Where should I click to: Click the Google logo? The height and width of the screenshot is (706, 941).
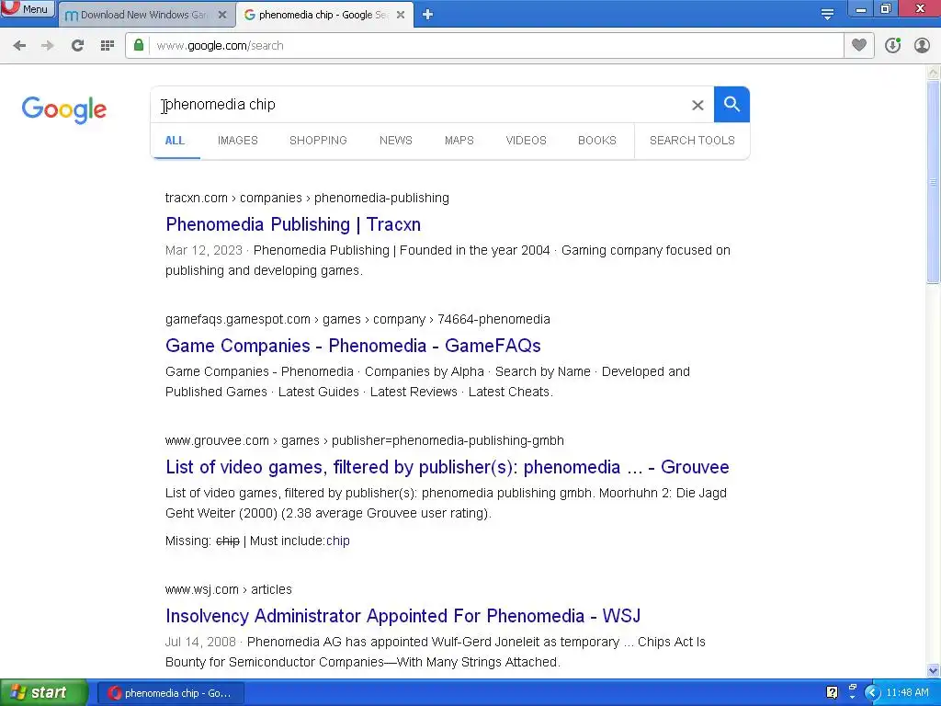click(64, 109)
